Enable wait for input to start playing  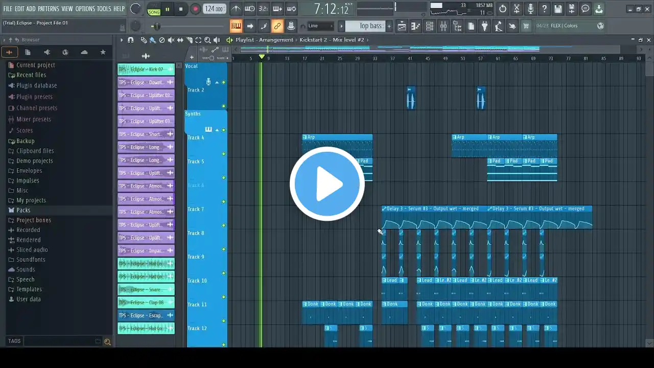(250, 9)
